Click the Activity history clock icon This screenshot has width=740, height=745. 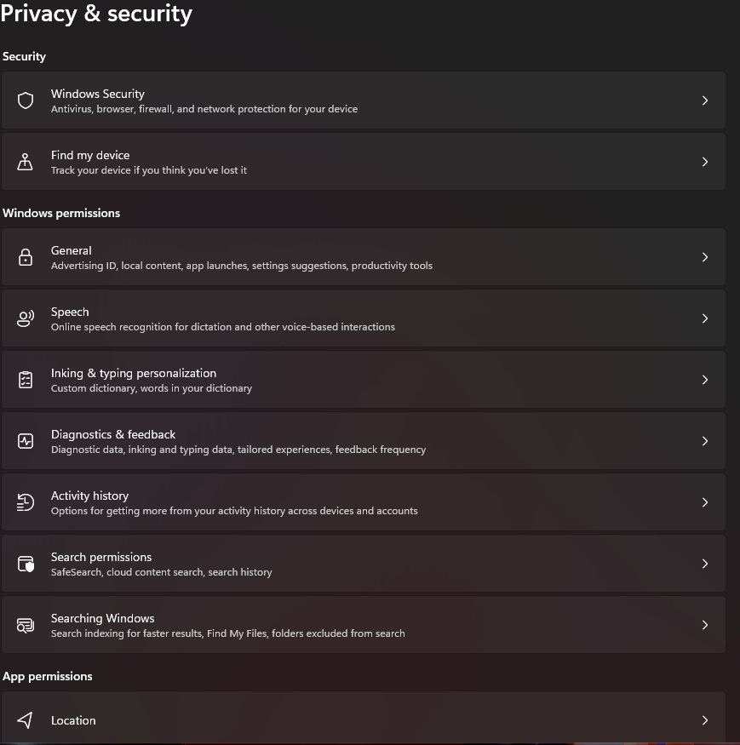26,502
